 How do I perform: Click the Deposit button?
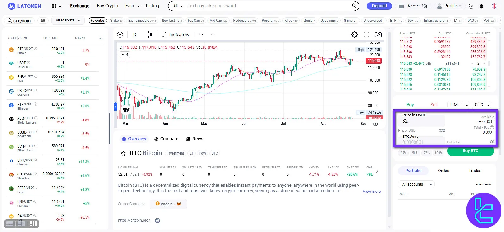[379, 6]
